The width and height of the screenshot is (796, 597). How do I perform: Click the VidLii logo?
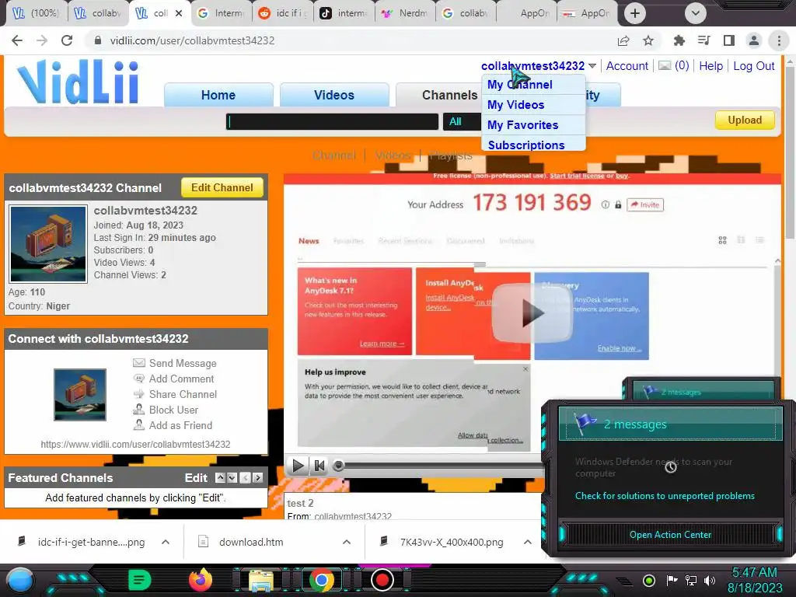(78, 82)
